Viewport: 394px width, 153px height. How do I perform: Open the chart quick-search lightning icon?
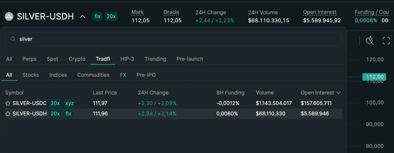click(x=370, y=40)
